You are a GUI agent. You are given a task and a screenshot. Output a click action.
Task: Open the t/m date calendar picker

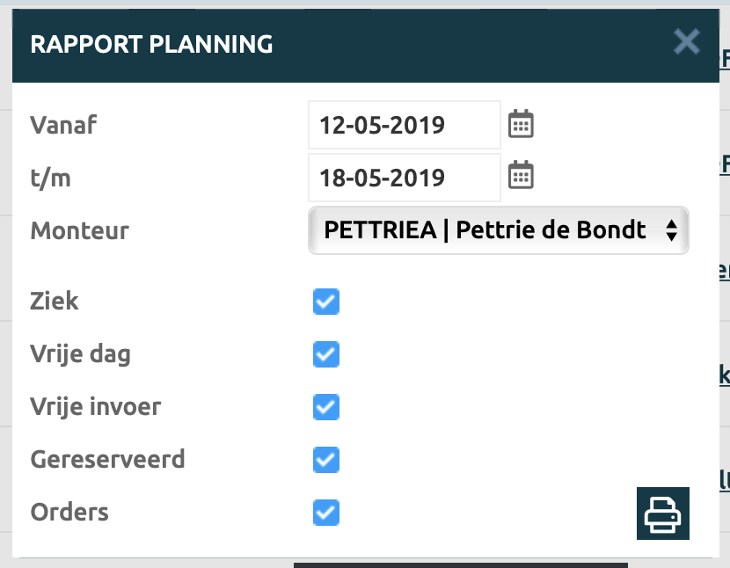[x=522, y=176]
